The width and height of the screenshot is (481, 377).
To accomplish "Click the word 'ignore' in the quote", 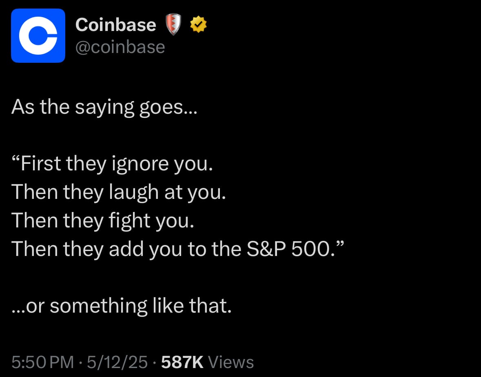I will (x=140, y=164).
